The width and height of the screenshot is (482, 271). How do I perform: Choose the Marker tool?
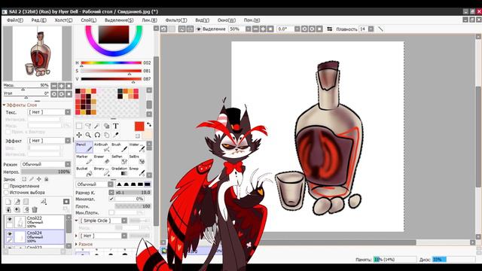tap(84, 159)
